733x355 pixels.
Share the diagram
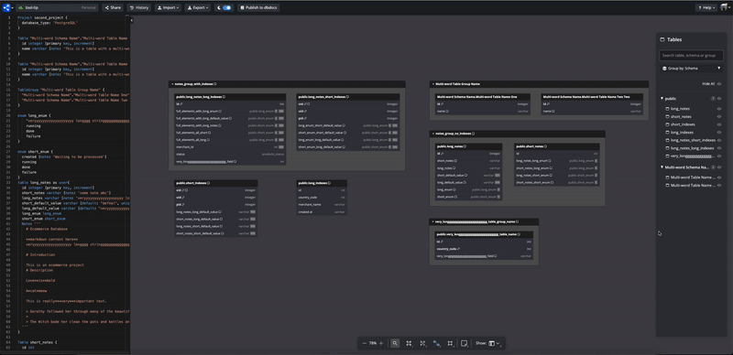[x=113, y=7]
